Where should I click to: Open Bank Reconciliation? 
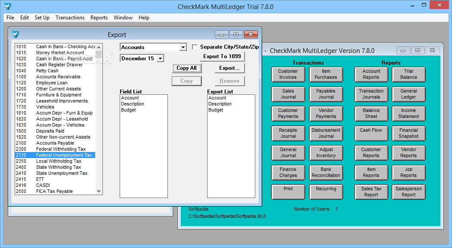tap(326, 173)
